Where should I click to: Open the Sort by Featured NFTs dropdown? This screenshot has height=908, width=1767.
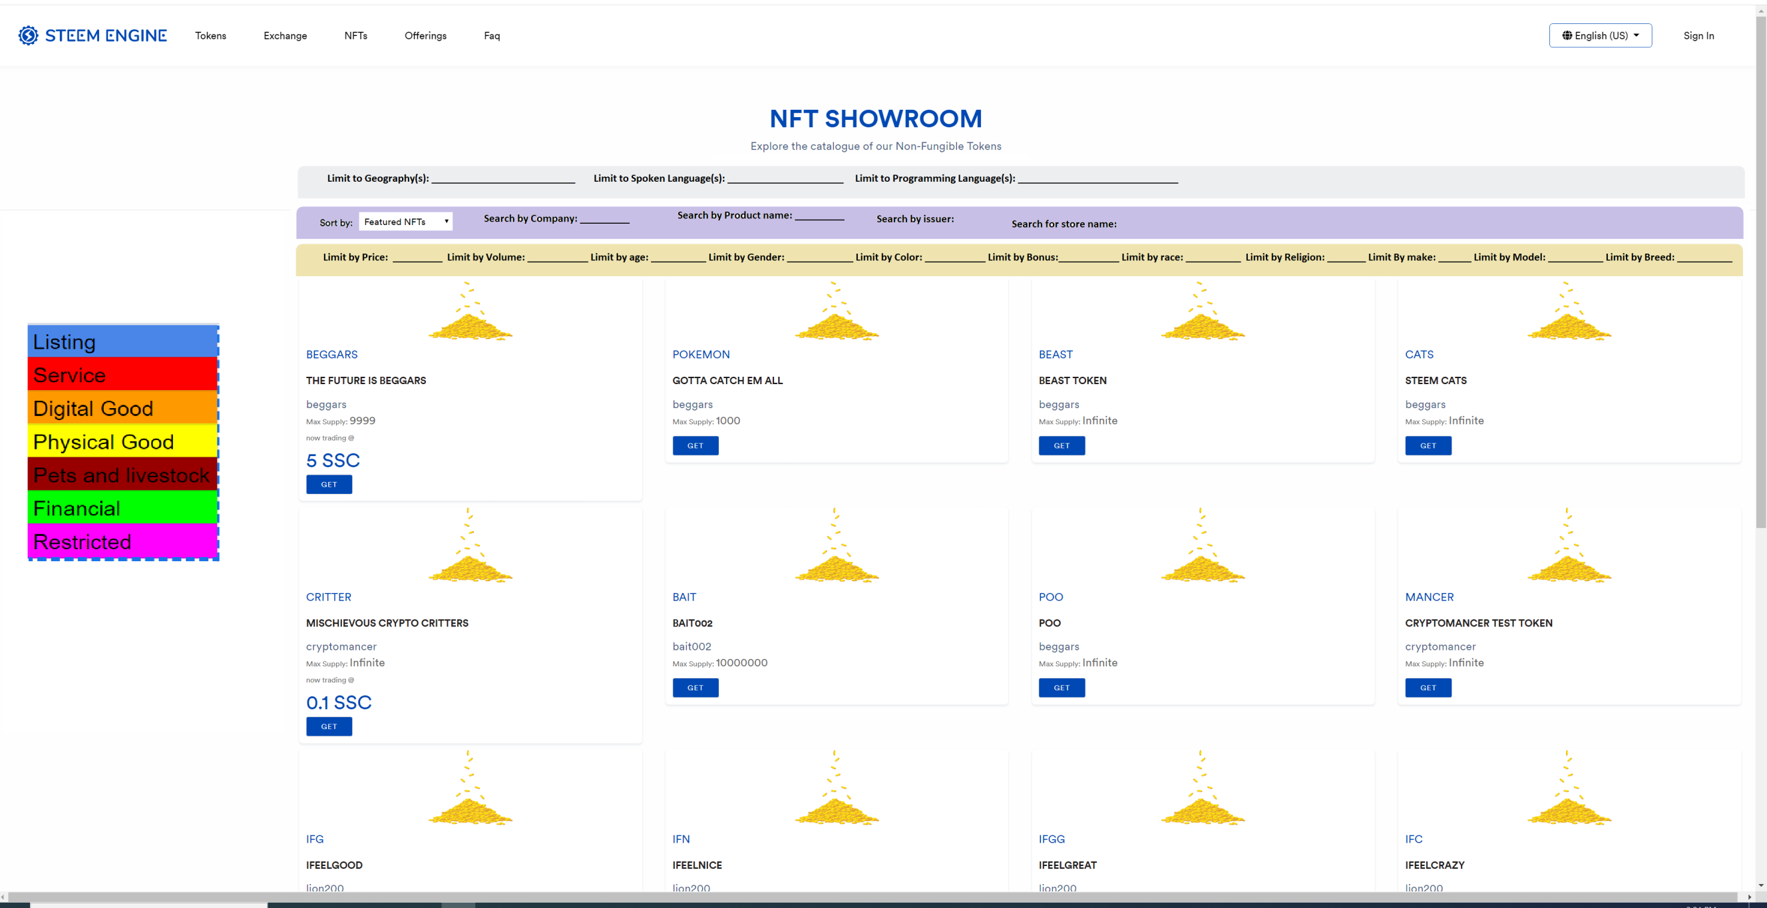[405, 222]
